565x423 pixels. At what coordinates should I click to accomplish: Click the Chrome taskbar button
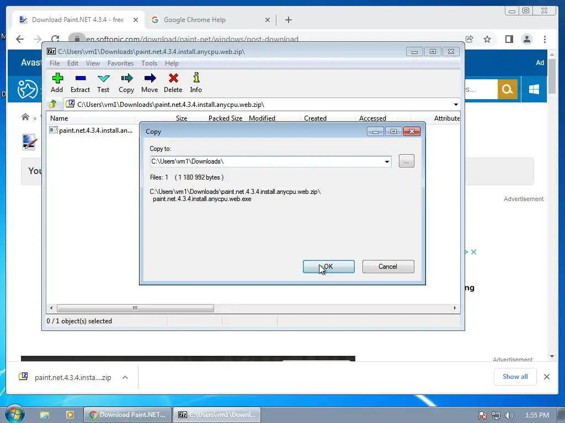tap(127, 415)
